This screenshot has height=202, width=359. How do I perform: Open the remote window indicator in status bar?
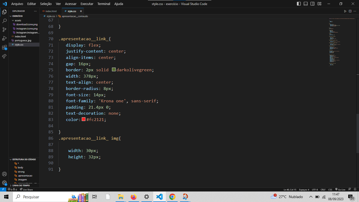tap(3, 189)
